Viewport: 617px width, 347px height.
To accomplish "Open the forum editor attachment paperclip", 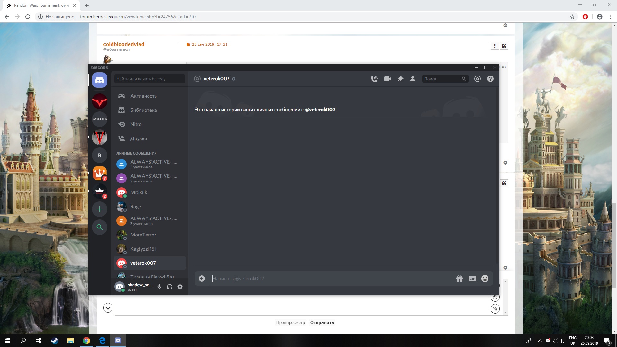I will [x=495, y=309].
